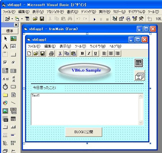Click the Text1 scrollbar down arrow

(x=141, y=123)
